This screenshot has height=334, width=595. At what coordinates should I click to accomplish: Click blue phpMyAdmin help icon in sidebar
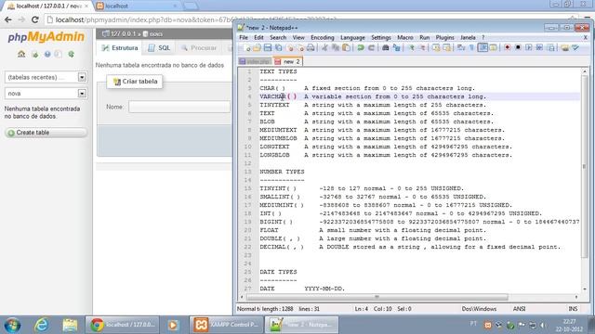pyautogui.click(x=47, y=55)
